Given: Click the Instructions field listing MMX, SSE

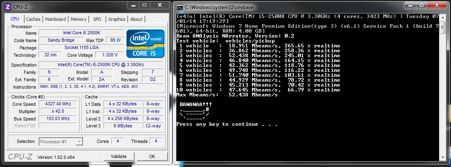Looking at the screenshot, I should [x=101, y=87].
